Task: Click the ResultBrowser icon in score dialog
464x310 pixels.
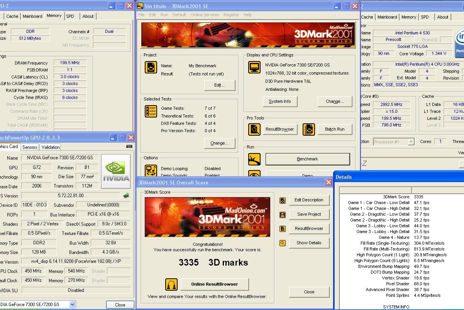Action: point(283,229)
